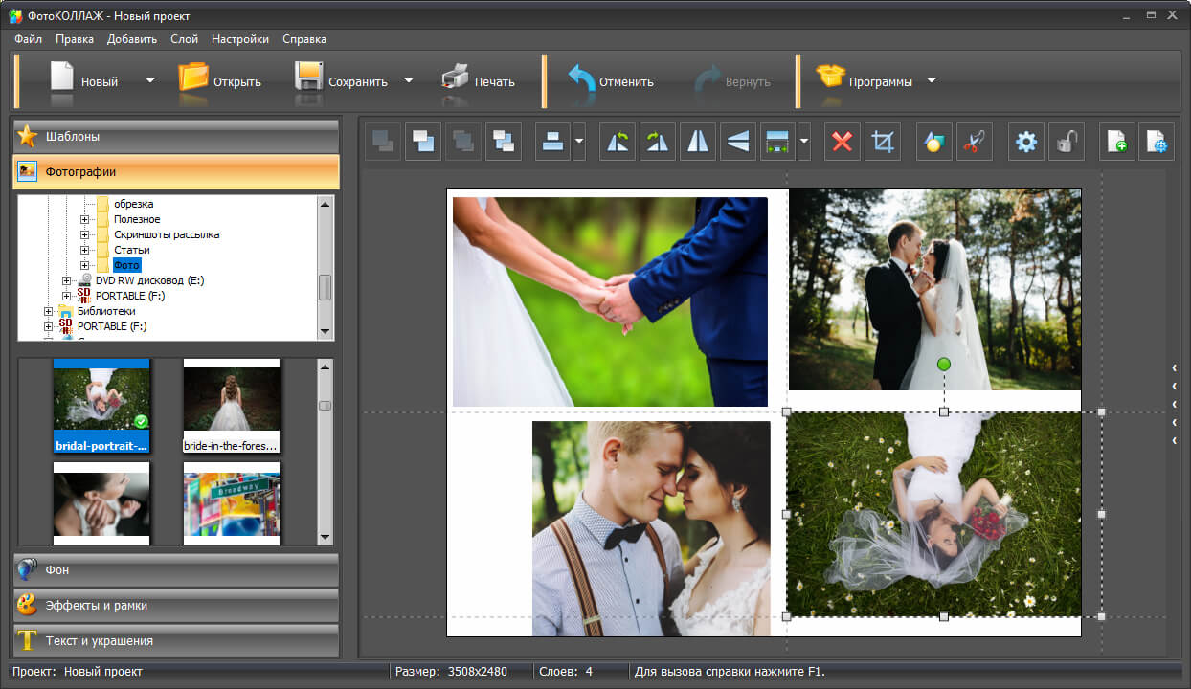
Task: Click the folder tree scroll-down arrow
Action: pyautogui.click(x=326, y=331)
